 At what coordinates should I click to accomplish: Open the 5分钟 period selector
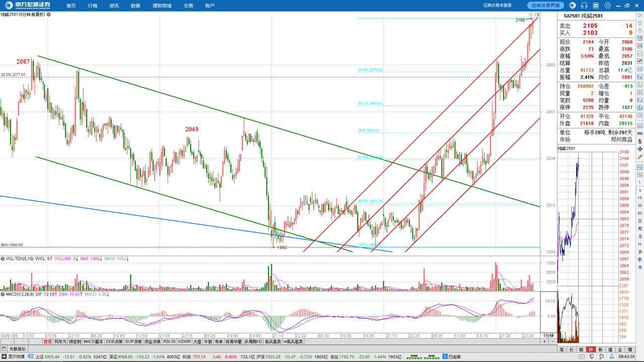(x=548, y=335)
